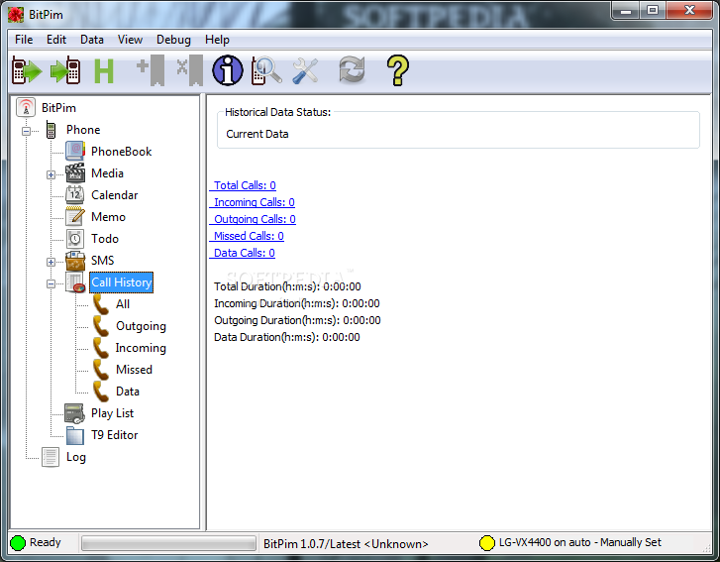Click the Media clapperboard icon

[x=75, y=173]
